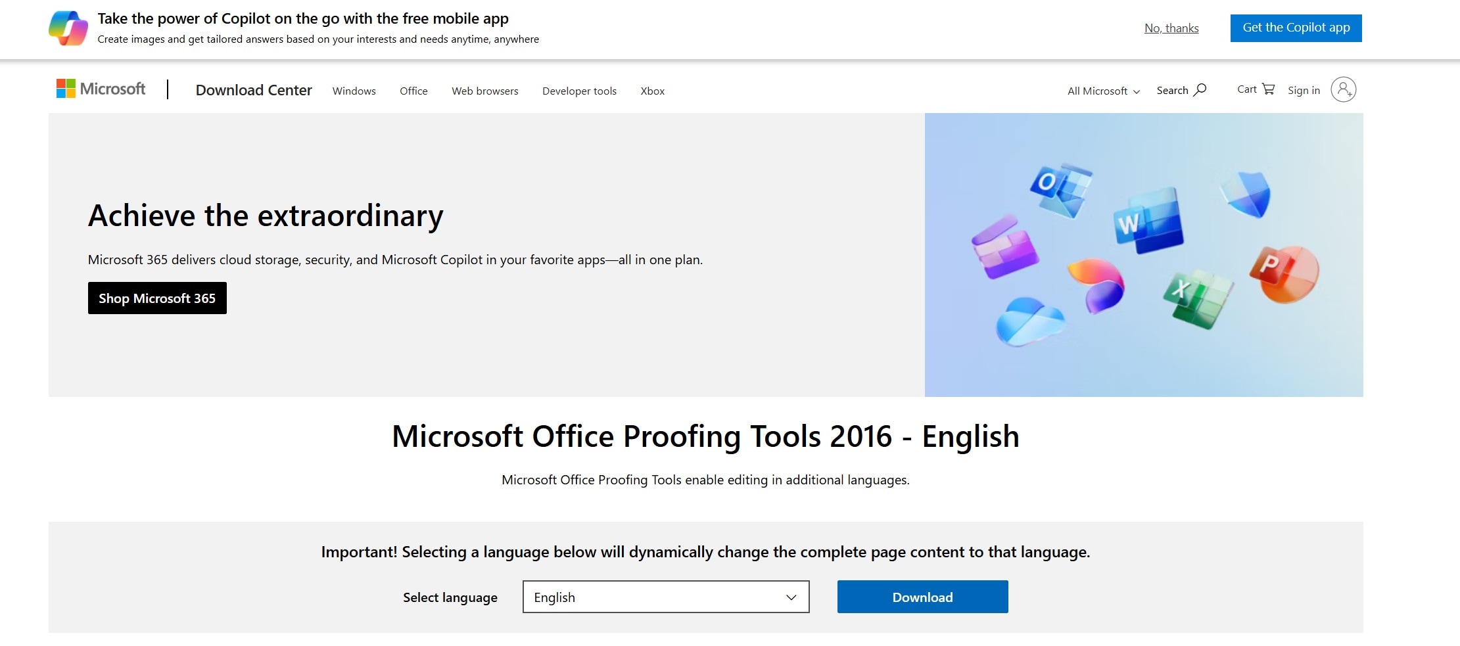Click Get the Copilot app button

pos(1296,28)
